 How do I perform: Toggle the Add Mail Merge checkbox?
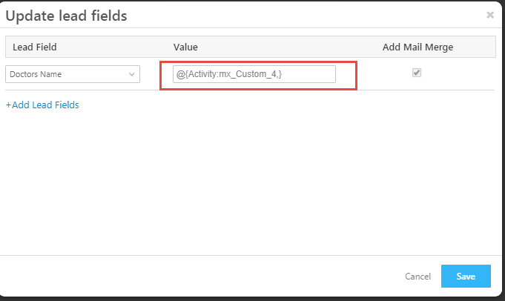click(x=417, y=73)
